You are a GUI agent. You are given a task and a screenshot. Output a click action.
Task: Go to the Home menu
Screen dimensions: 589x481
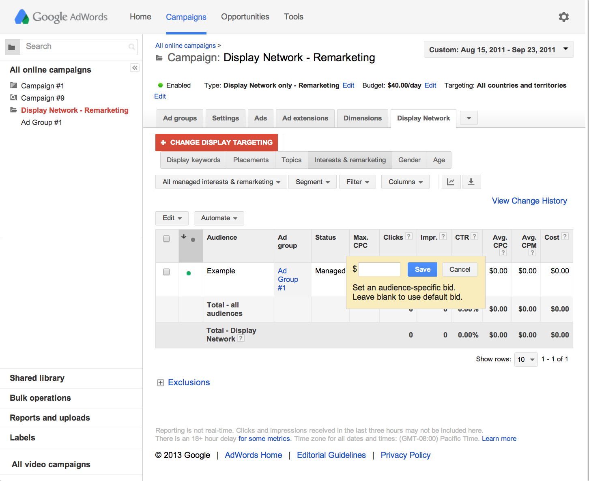click(140, 17)
